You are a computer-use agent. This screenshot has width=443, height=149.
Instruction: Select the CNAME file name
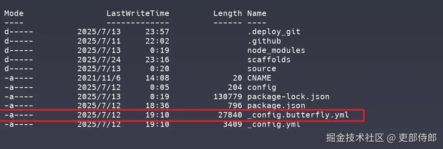click(259, 78)
